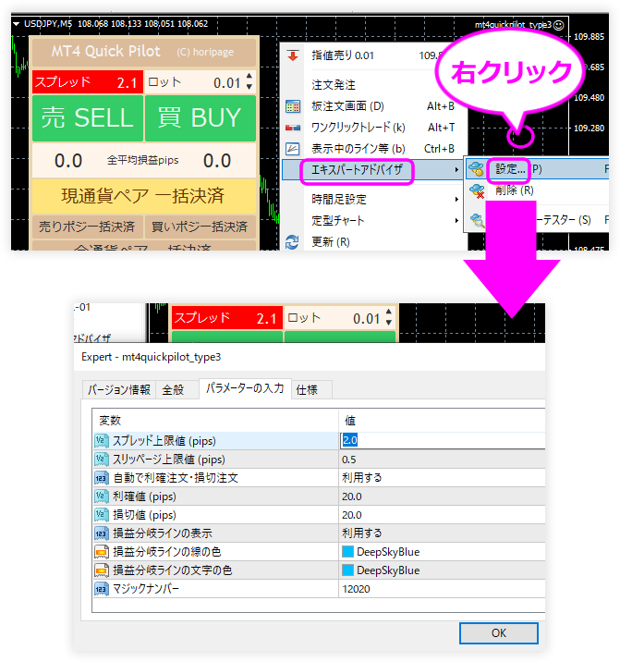Select the パラメーターの入力 tab

tap(245, 388)
